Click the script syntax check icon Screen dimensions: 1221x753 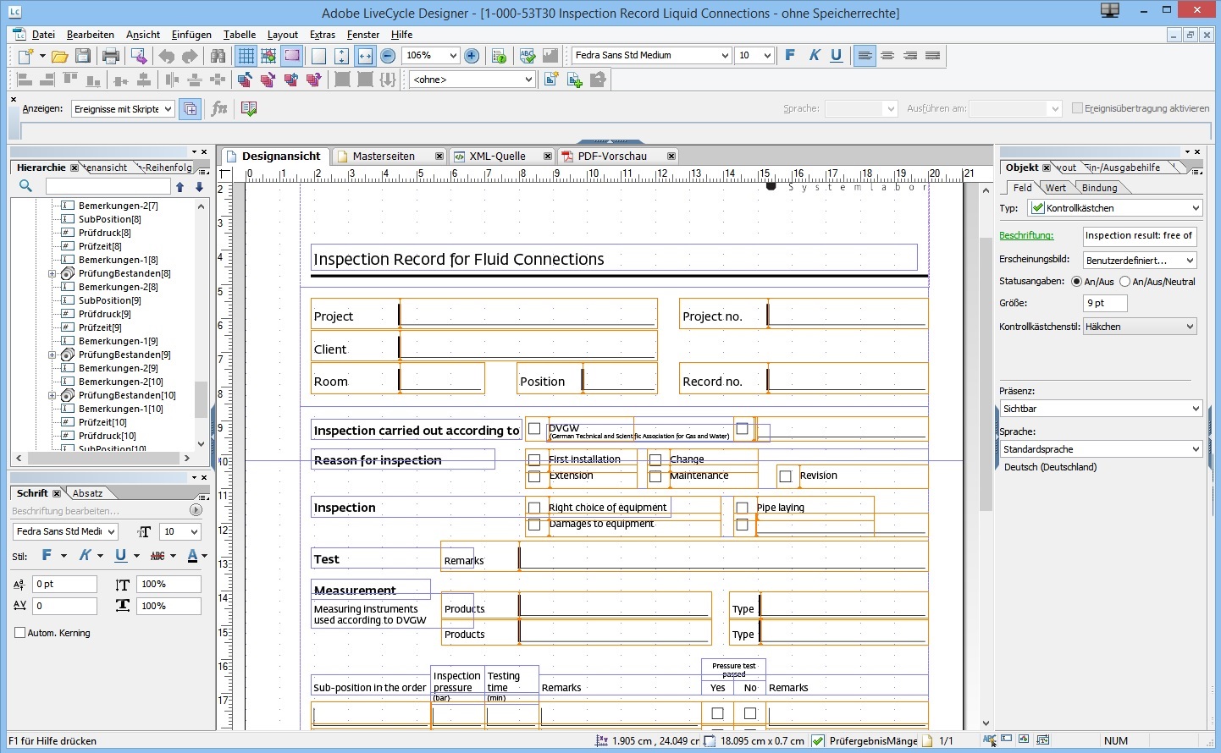pyautogui.click(x=249, y=108)
